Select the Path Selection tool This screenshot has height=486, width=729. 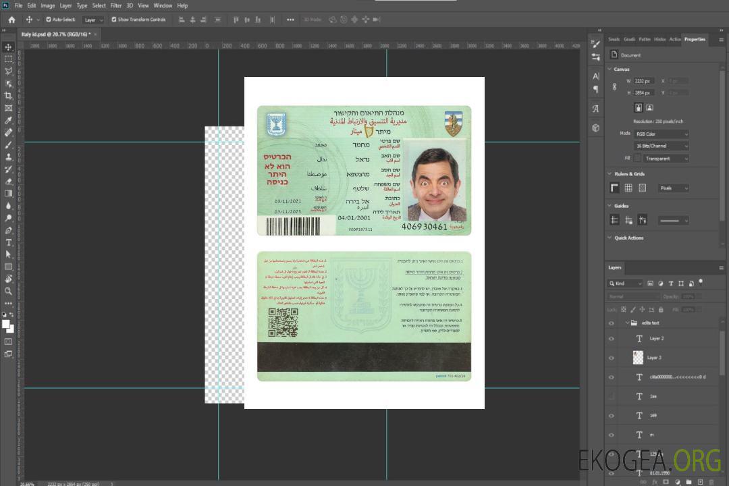point(8,254)
